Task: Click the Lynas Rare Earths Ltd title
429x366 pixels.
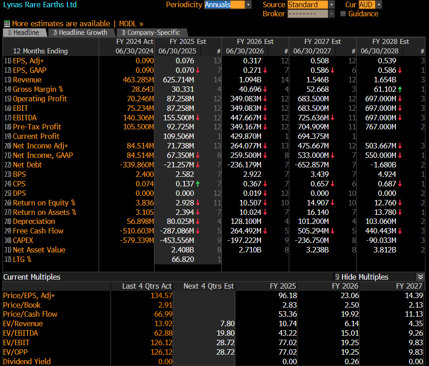Action: click(x=40, y=5)
